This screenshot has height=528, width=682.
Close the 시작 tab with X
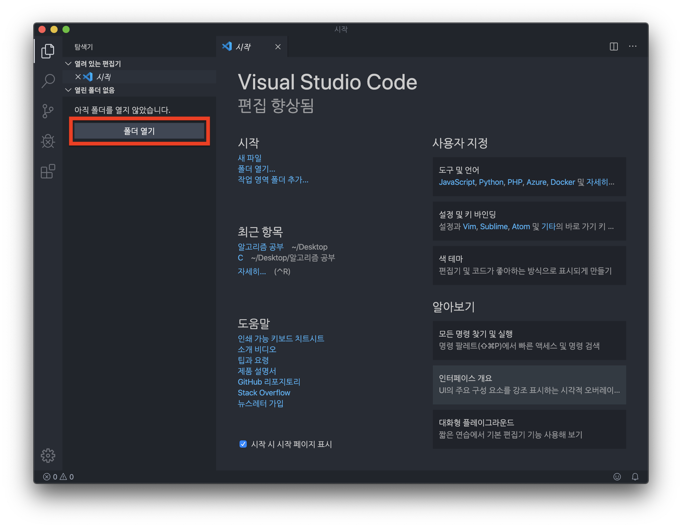pyautogui.click(x=278, y=47)
